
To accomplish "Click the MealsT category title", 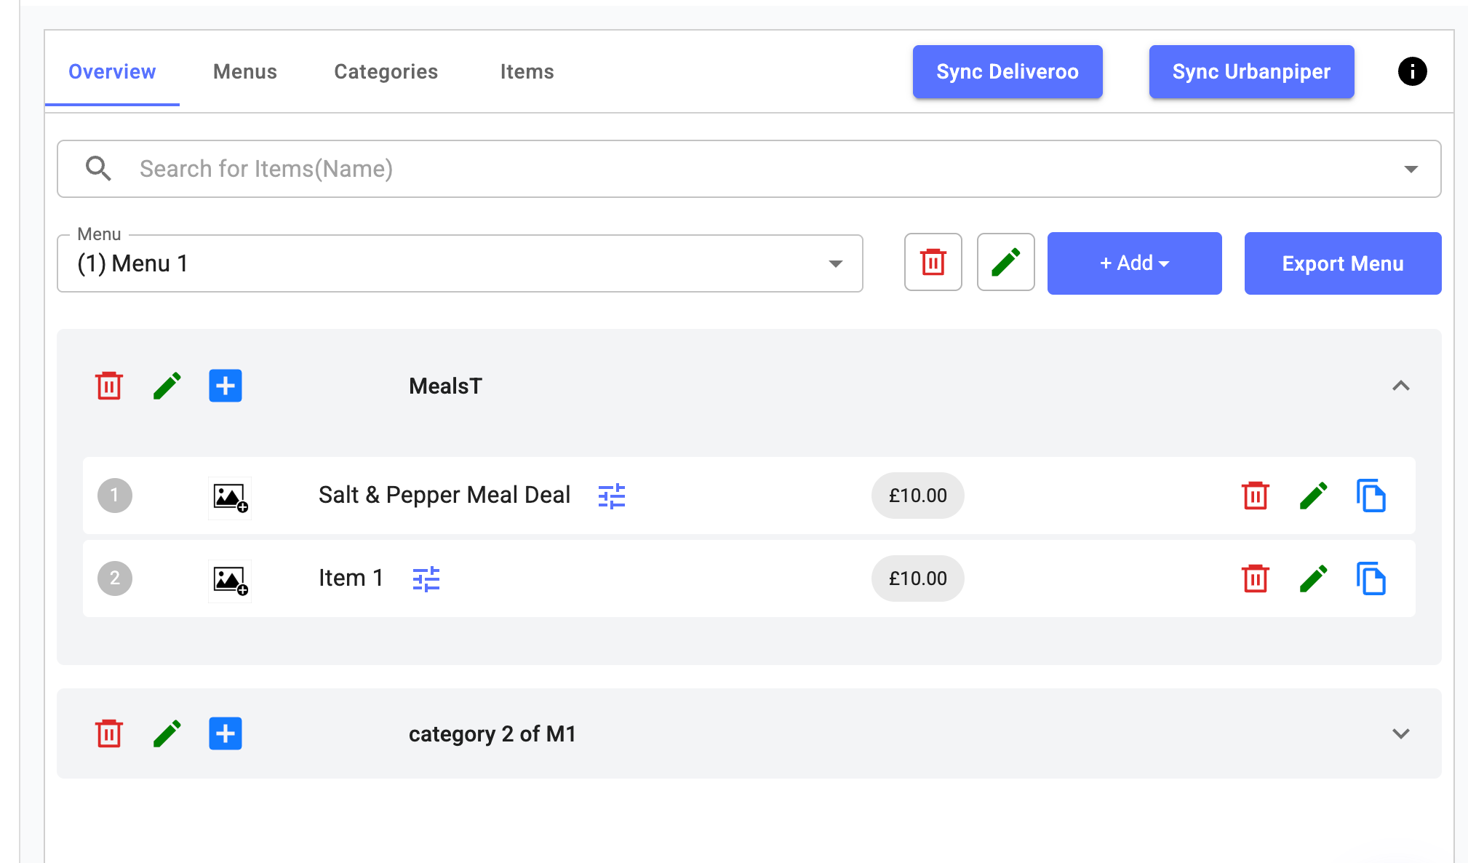I will pyautogui.click(x=445, y=386).
